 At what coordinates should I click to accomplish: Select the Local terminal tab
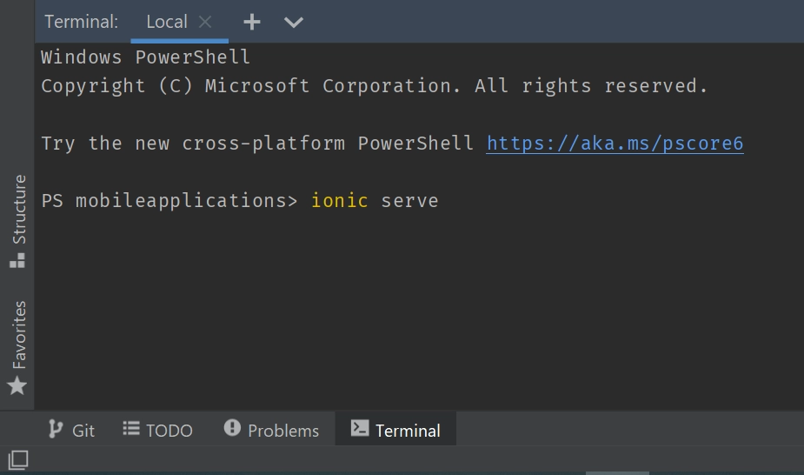166,22
